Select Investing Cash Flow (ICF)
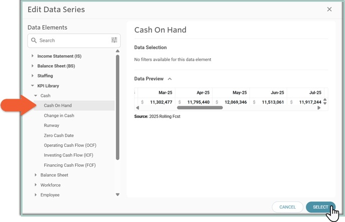Screen dimensions: 345x222 click(x=68, y=155)
